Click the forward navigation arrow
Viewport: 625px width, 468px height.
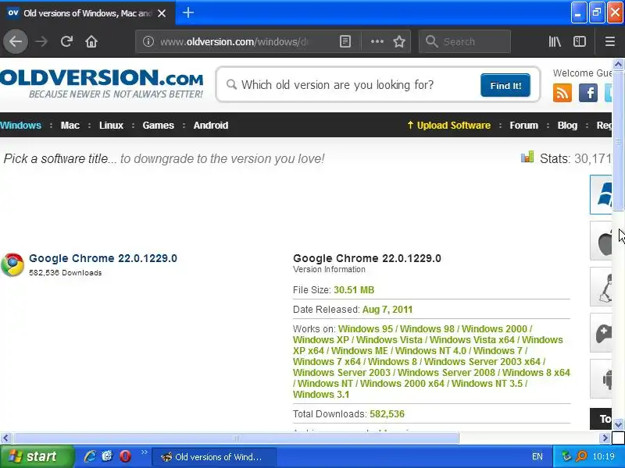pos(41,41)
